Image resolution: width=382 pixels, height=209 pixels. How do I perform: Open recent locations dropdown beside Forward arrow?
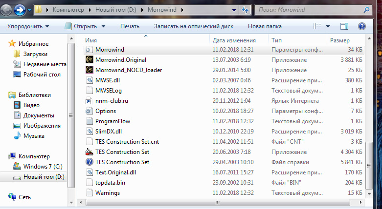tap(29, 10)
